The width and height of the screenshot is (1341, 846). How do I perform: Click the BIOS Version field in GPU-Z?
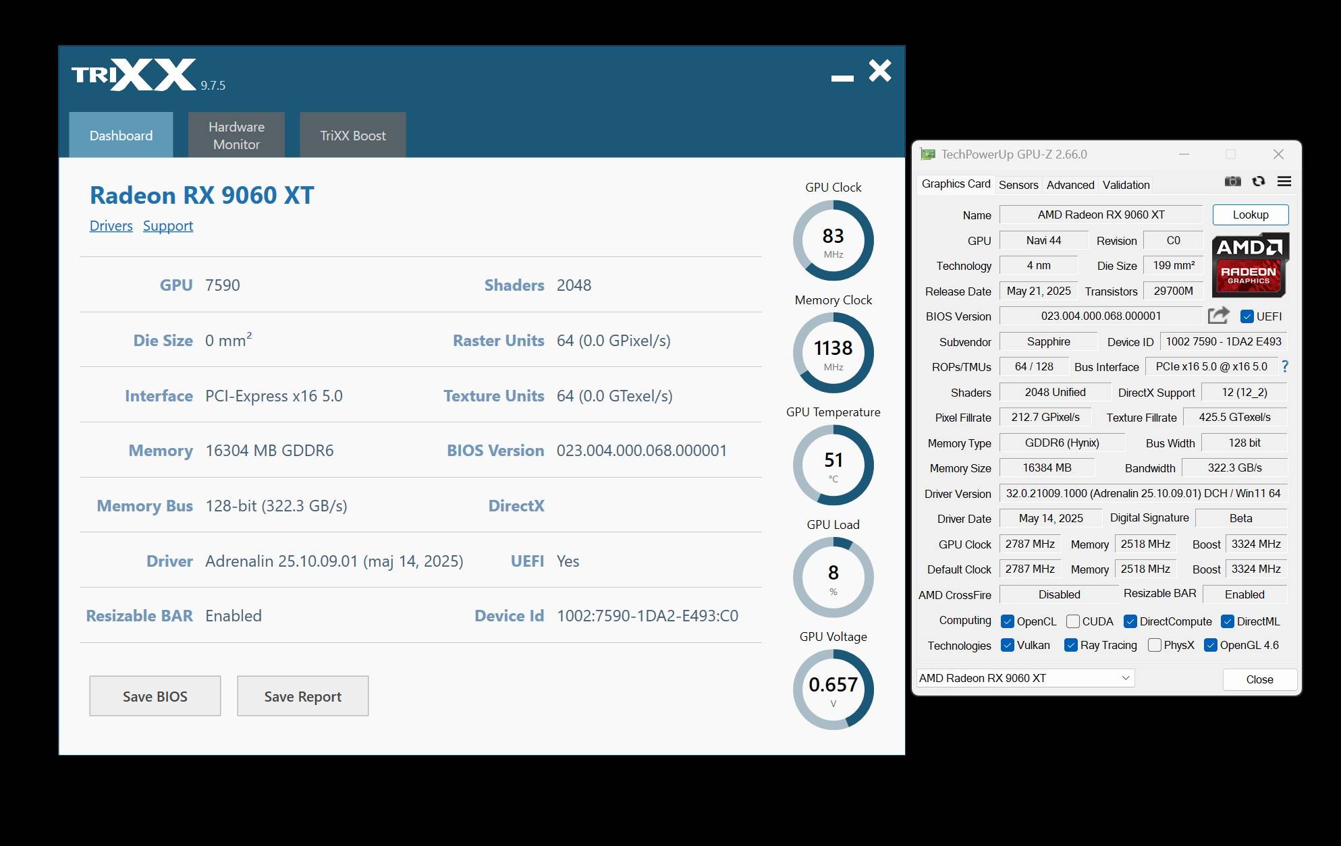[1101, 316]
